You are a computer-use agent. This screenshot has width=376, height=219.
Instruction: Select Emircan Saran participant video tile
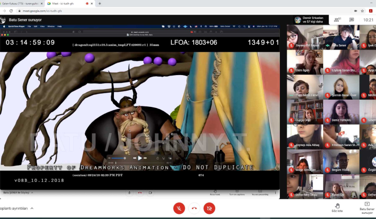pyautogui.click(x=341, y=137)
